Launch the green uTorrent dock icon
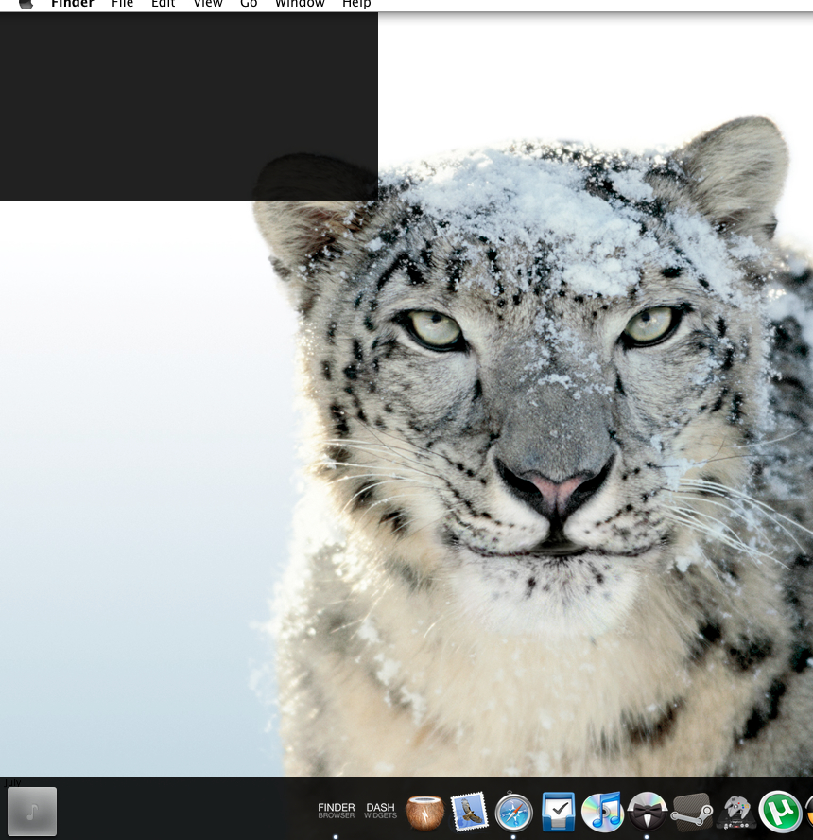The image size is (813, 840). coord(780,813)
